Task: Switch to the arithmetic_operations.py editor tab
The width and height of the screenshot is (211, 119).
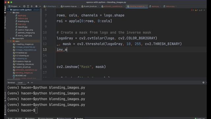Action: (x=113, y=6)
